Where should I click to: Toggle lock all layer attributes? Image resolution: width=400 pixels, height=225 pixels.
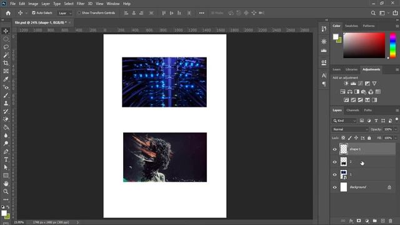coord(369,137)
